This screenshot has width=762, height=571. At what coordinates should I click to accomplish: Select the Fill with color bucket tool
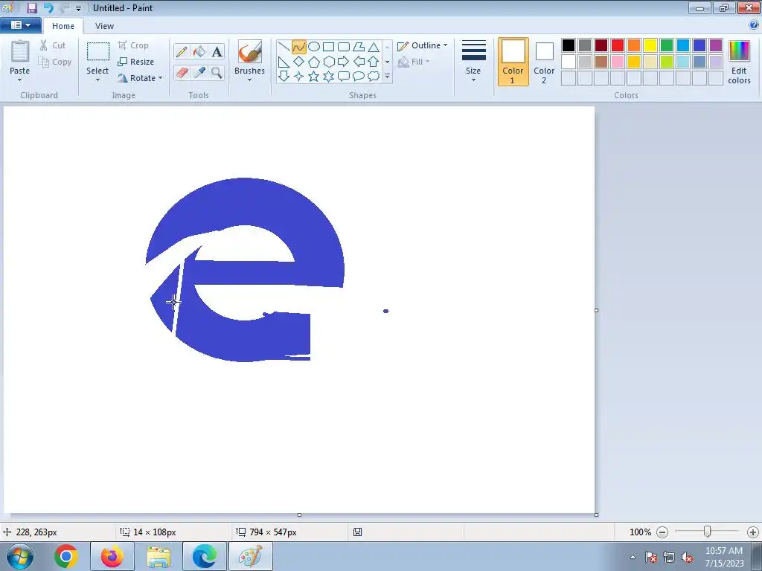(x=199, y=51)
